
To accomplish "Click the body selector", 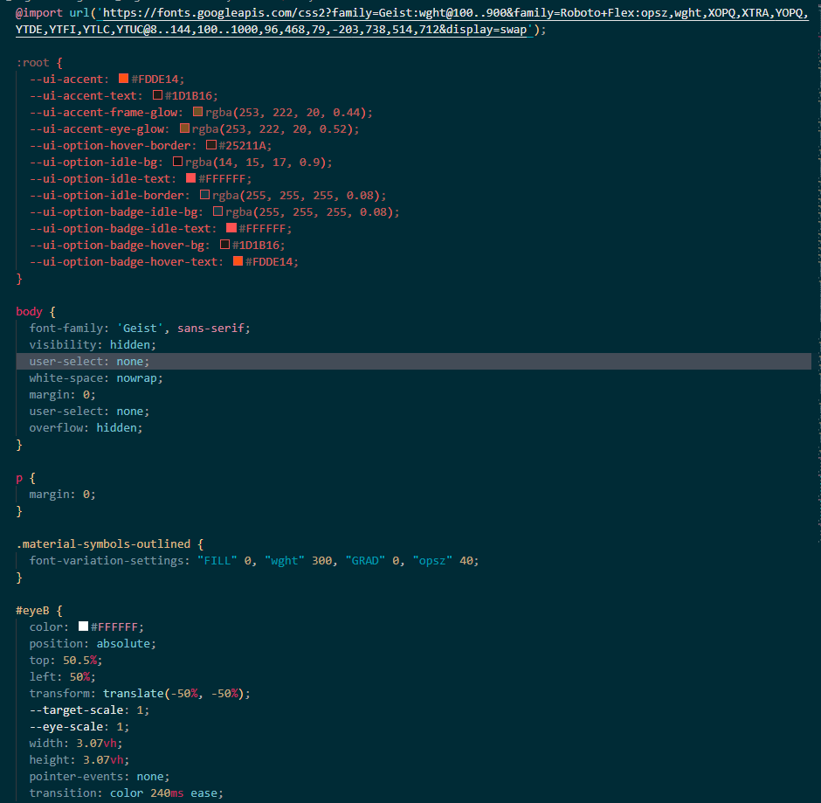I will point(29,312).
